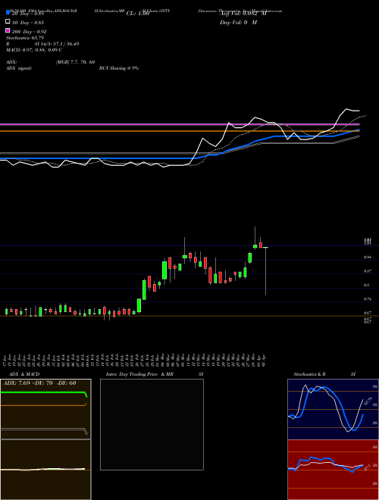Click the 'Stochastics: 63.79' reading
Viewport: 379px width, 500px height.
25,38
